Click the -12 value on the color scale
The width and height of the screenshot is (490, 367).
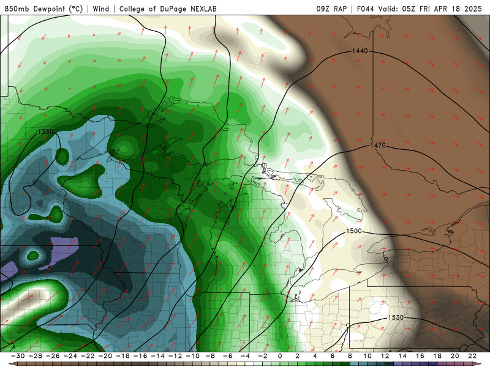[175, 356]
